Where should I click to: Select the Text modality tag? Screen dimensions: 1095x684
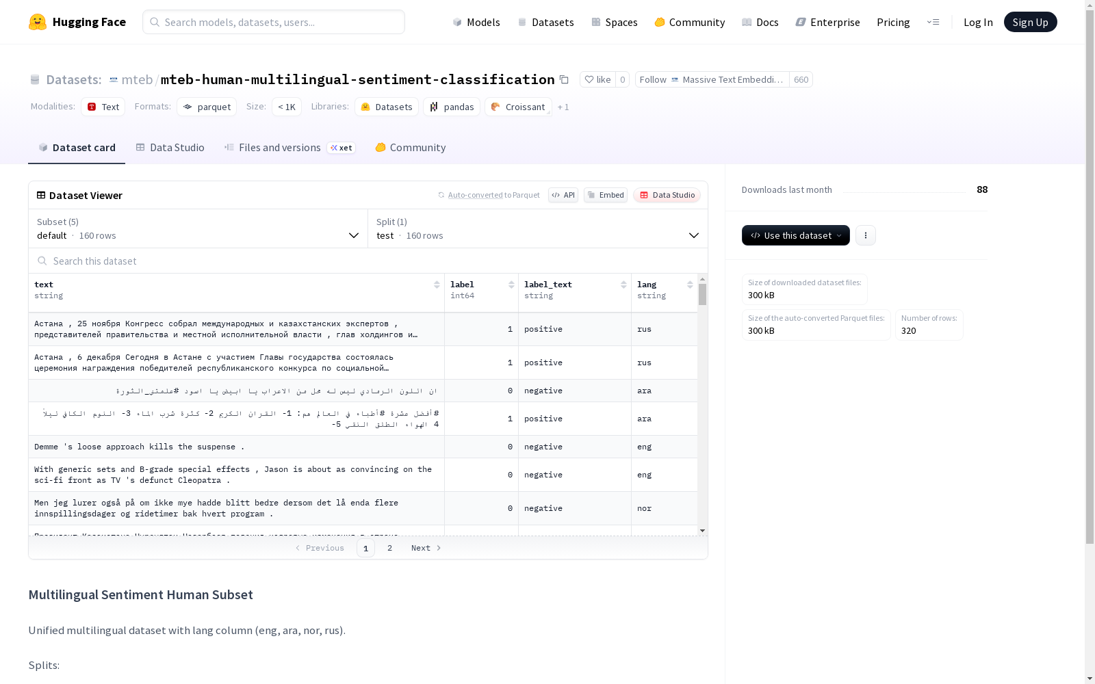[103, 107]
